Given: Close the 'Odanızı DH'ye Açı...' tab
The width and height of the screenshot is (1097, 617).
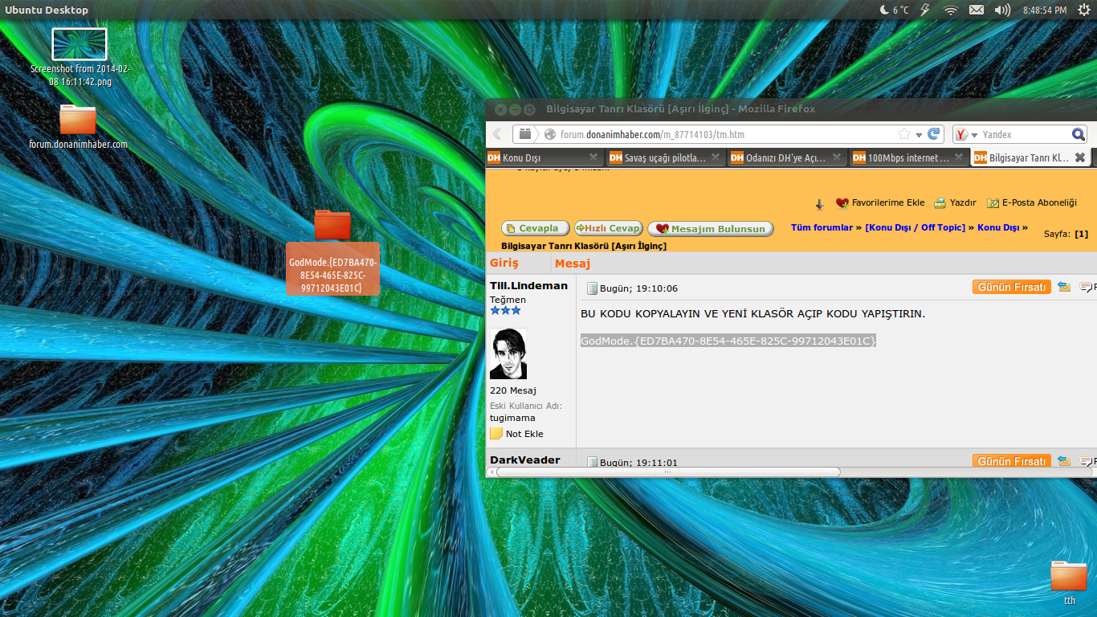Looking at the screenshot, I should (x=836, y=157).
